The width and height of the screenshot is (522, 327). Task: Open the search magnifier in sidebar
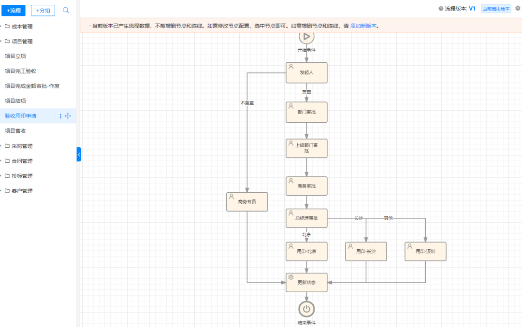coord(66,10)
